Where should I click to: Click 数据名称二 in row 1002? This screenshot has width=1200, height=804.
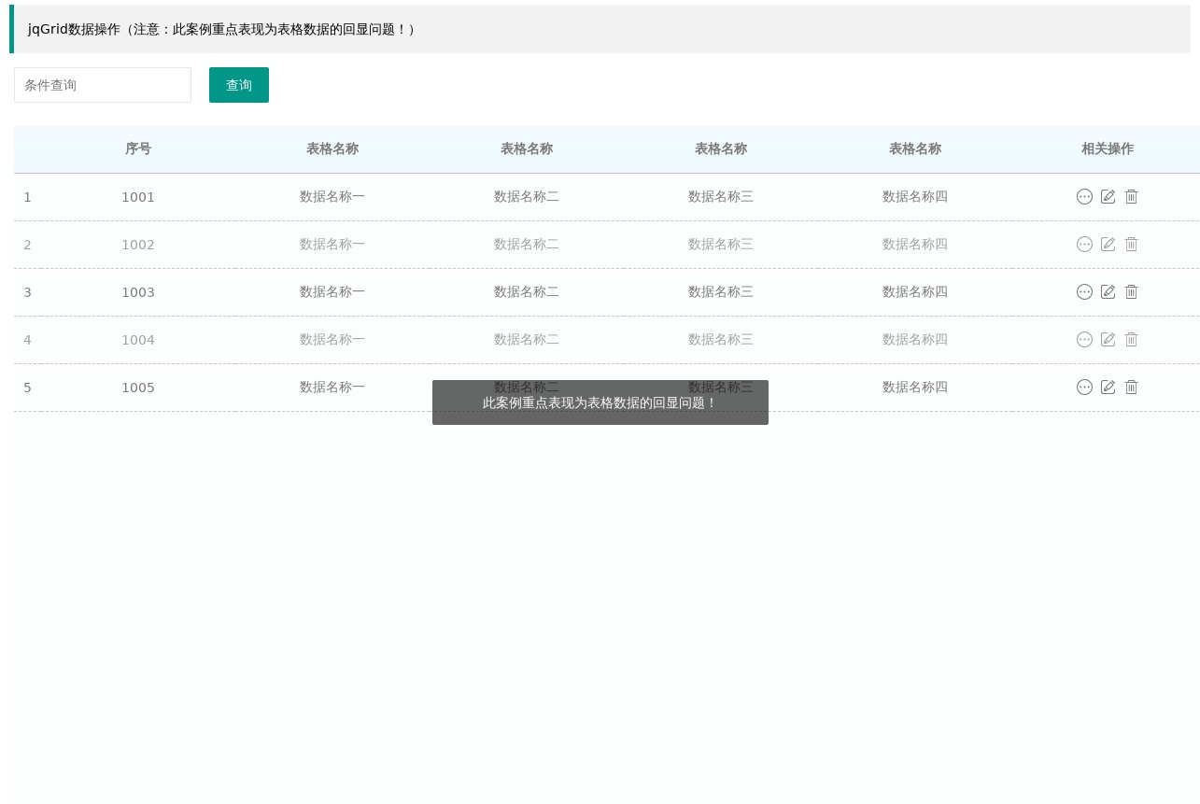click(527, 245)
